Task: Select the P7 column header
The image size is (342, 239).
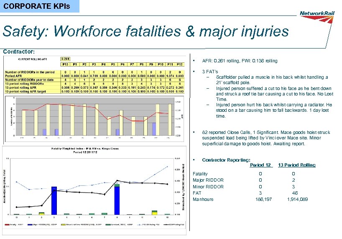Action: [x=132, y=64]
